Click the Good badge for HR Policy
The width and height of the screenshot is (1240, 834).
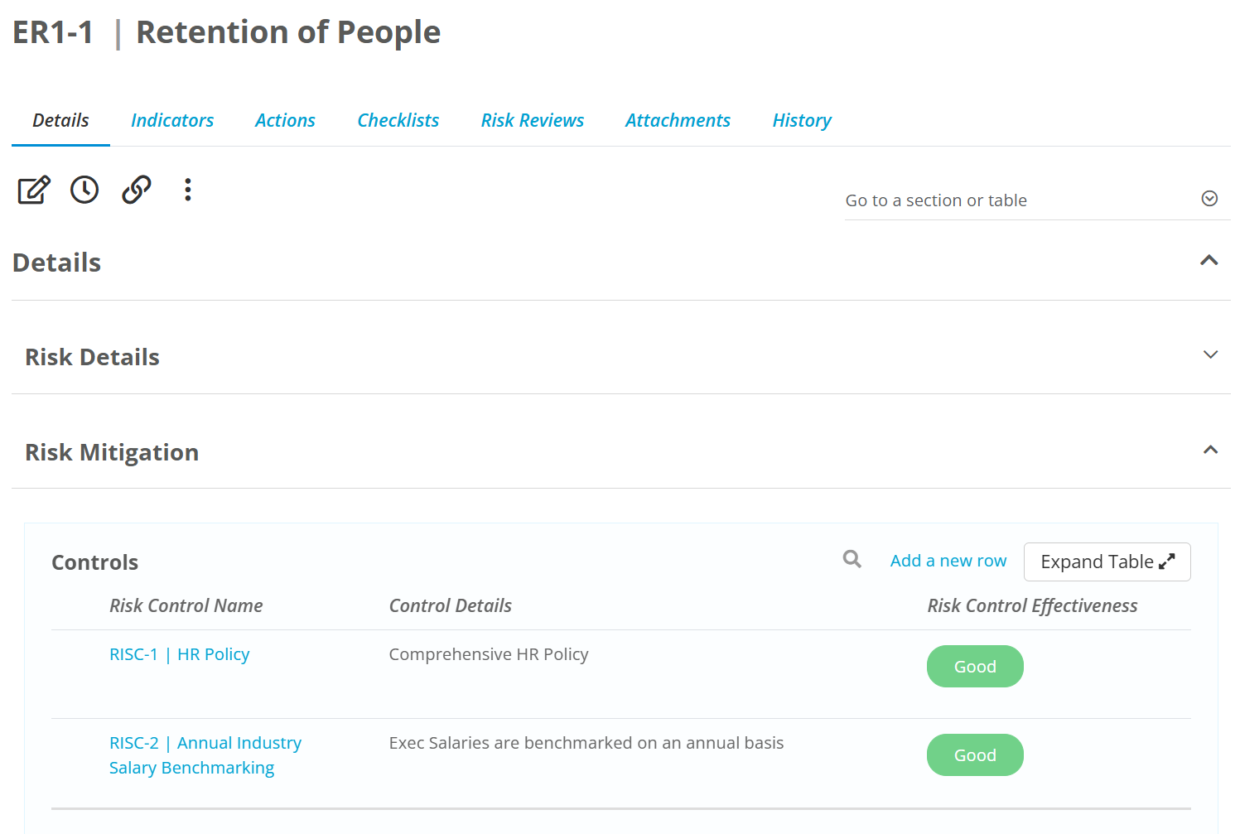[975, 667]
